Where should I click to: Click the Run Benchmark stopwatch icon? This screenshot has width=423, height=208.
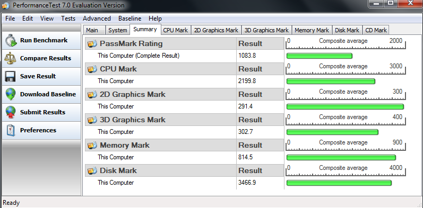tap(11, 40)
